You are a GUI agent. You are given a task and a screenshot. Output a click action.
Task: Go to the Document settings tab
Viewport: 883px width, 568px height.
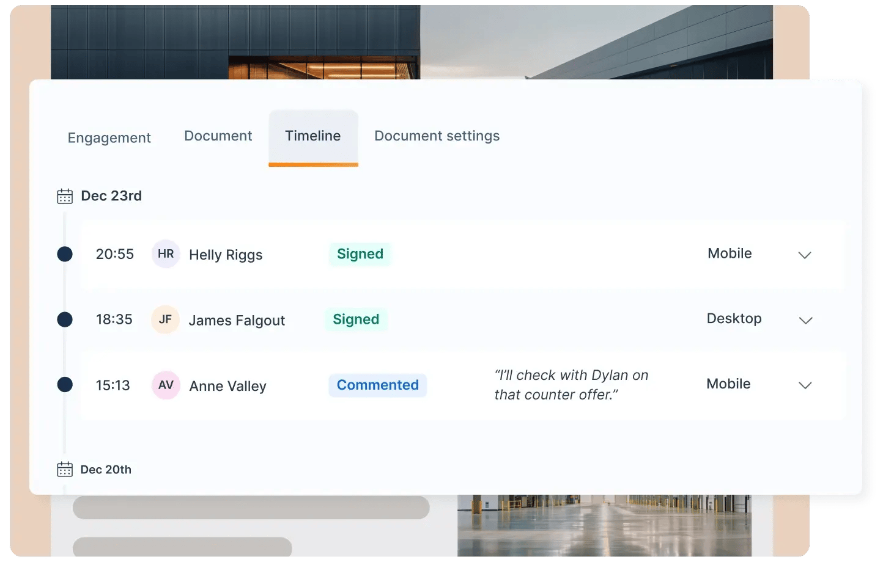[x=437, y=136]
